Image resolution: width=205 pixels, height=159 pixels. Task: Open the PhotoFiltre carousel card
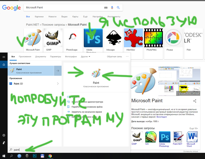coord(153,44)
